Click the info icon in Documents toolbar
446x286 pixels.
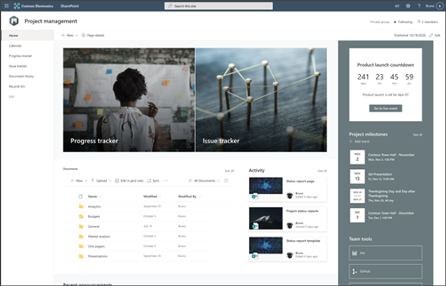coord(226,181)
